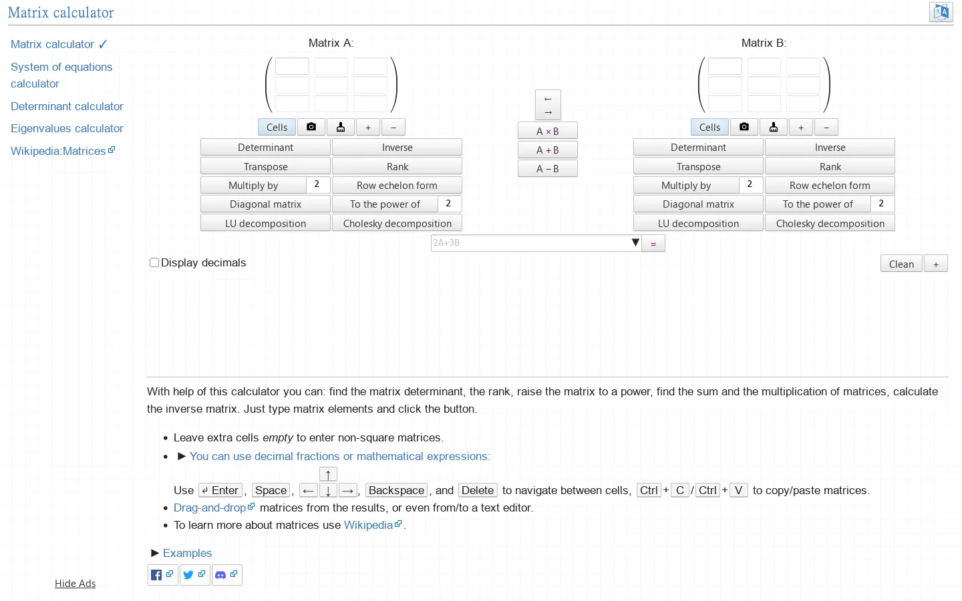Click the swap matrices arrows button
The height and width of the screenshot is (601, 962).
[x=548, y=105]
